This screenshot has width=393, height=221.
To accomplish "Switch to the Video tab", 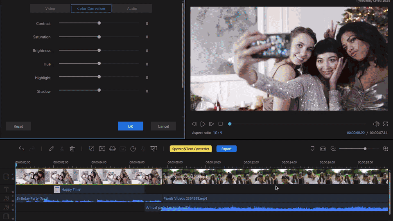I will [x=50, y=8].
